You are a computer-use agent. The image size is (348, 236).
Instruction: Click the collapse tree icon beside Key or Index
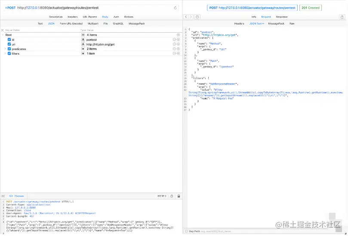pos(3,30)
